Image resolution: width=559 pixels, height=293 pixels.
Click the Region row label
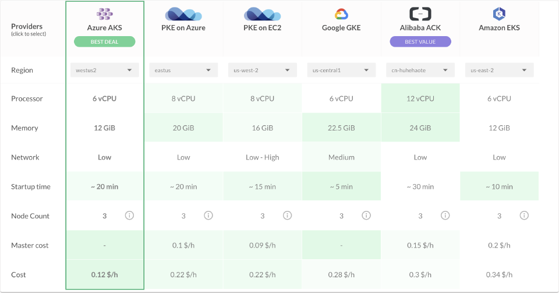pyautogui.click(x=22, y=70)
